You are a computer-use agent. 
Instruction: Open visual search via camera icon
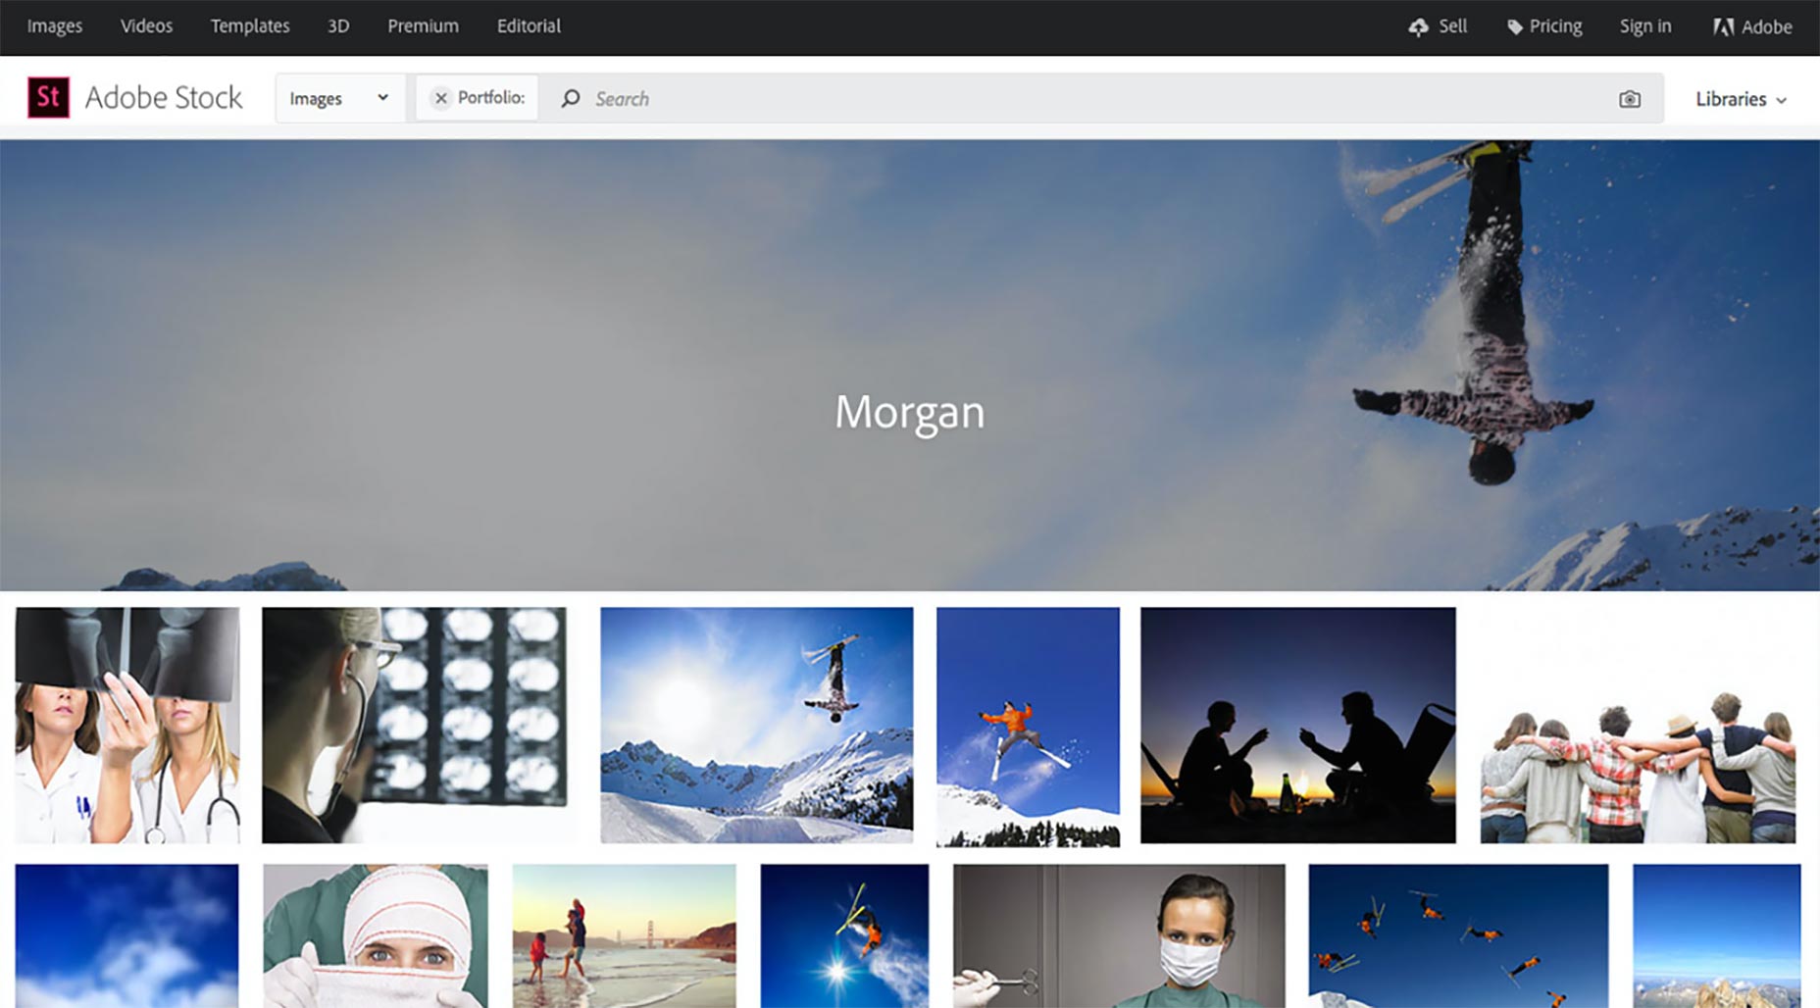click(1629, 99)
